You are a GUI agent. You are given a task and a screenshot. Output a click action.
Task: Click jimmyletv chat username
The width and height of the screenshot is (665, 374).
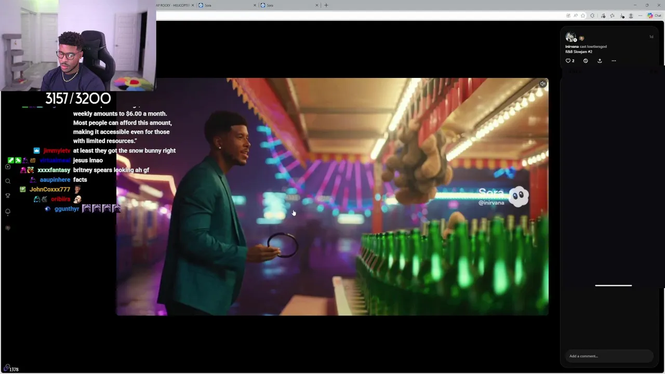click(57, 151)
